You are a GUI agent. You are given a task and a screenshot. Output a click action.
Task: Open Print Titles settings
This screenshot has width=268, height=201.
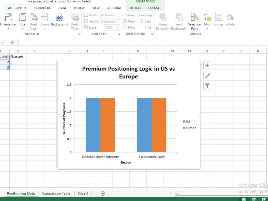click(x=75, y=21)
